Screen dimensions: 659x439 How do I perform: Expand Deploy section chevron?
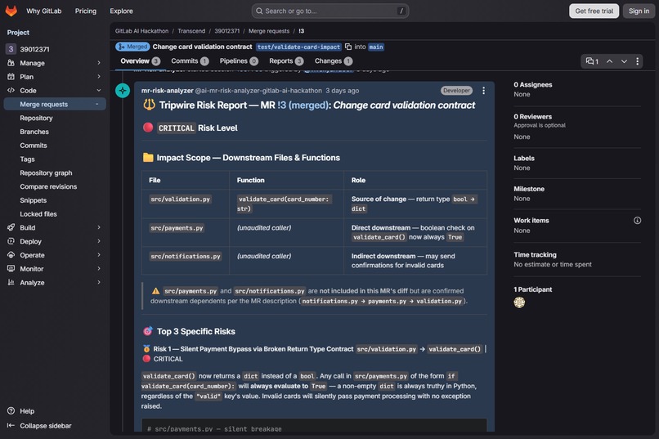tap(99, 241)
